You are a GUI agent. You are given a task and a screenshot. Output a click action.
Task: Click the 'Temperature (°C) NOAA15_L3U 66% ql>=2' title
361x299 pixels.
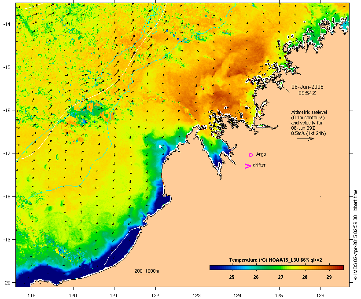point(276,260)
